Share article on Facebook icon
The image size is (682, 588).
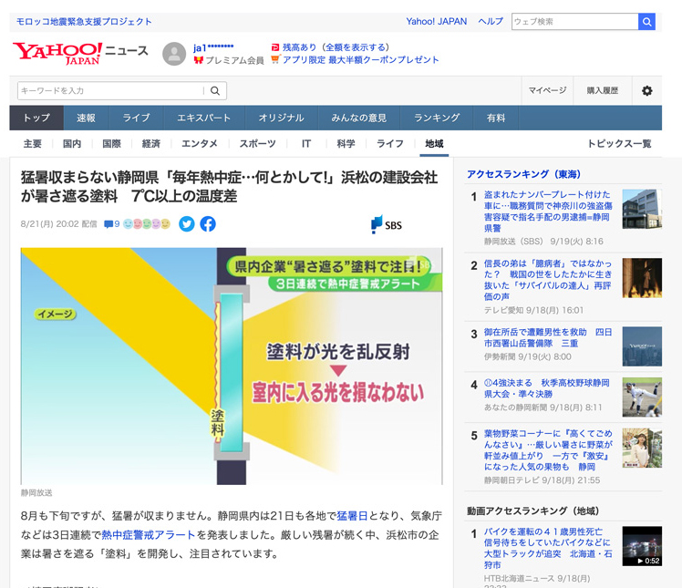point(208,224)
